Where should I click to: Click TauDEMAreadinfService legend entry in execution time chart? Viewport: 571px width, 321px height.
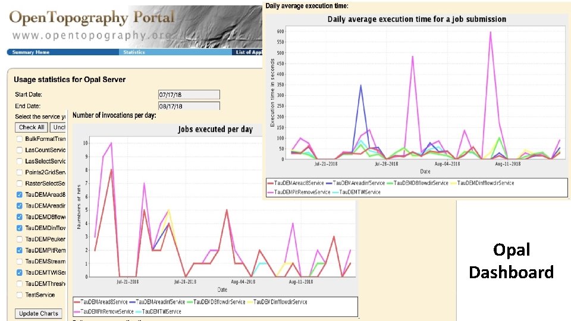(356, 183)
